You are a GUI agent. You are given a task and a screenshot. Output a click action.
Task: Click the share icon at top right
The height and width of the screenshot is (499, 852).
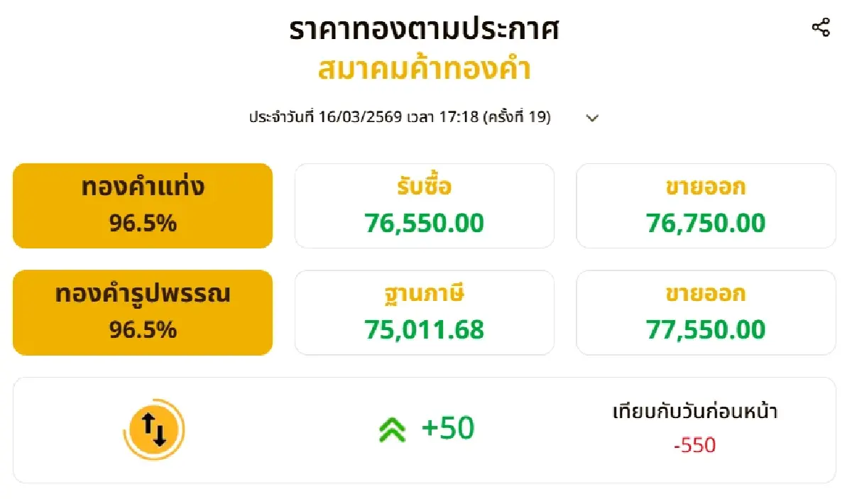(821, 27)
